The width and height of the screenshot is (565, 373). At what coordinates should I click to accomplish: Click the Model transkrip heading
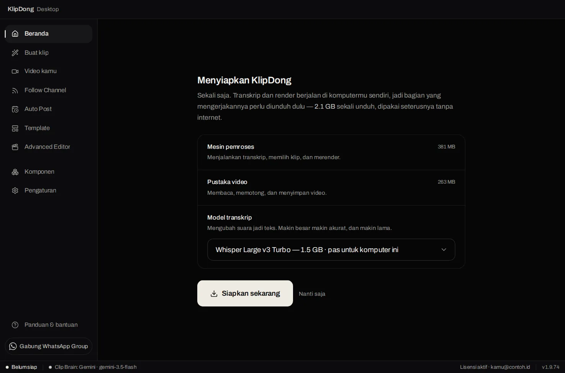coord(229,217)
